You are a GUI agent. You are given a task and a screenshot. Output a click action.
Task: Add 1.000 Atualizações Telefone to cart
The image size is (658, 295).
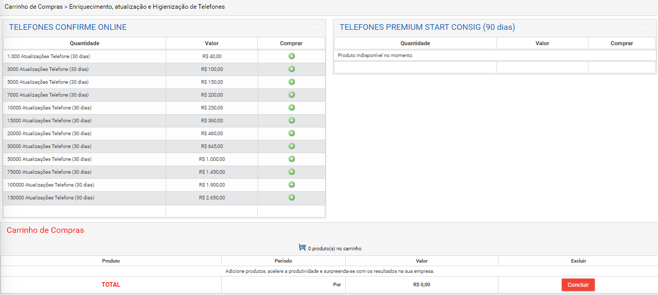[x=292, y=56]
